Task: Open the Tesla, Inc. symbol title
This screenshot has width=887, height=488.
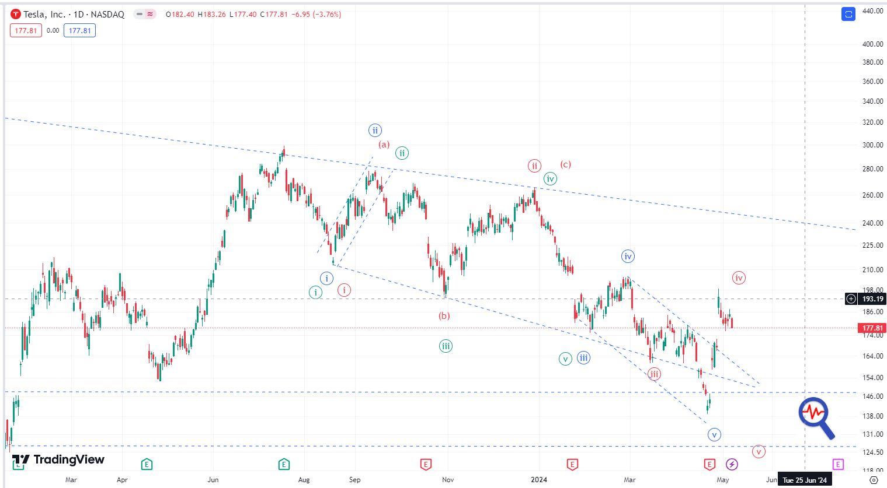Action: [74, 14]
